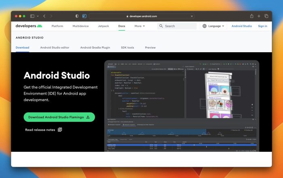Select the Download tab
This screenshot has height=178, width=283.
tap(22, 47)
